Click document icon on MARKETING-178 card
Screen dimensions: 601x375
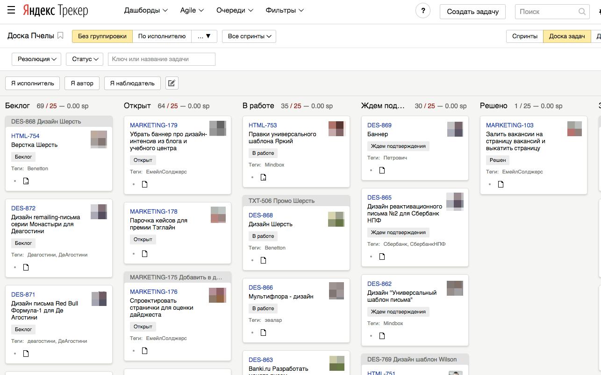(145, 254)
